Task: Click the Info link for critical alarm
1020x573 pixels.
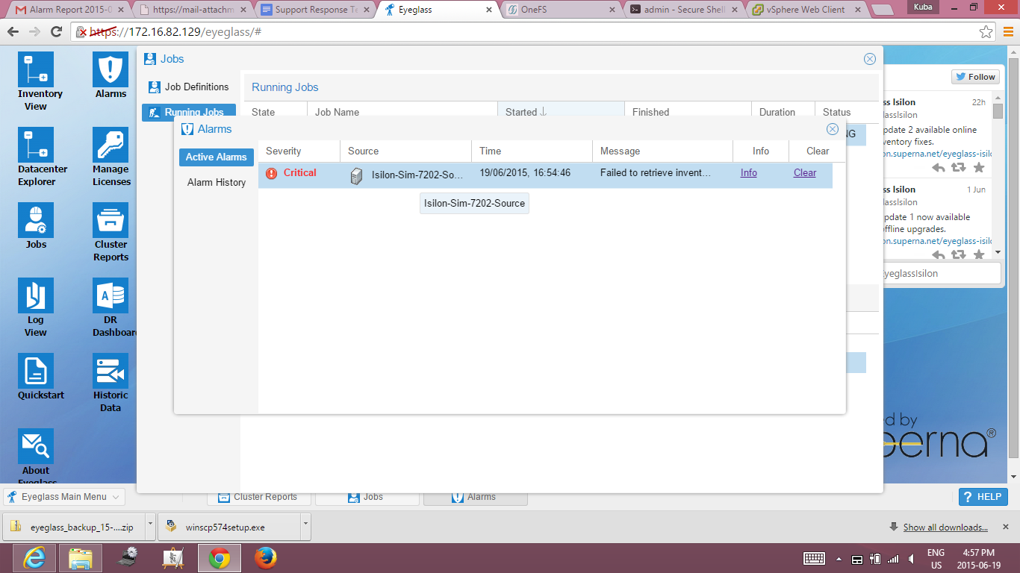Action: [x=749, y=172]
